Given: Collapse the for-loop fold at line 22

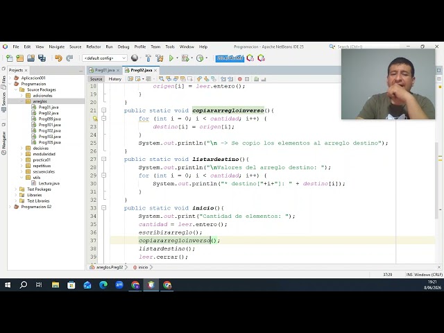Looking at the screenshot, I should tap(104, 119).
